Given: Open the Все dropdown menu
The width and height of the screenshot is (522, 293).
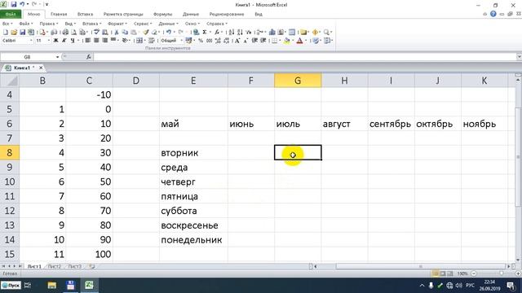Looking at the screenshot, I should pos(7,24).
